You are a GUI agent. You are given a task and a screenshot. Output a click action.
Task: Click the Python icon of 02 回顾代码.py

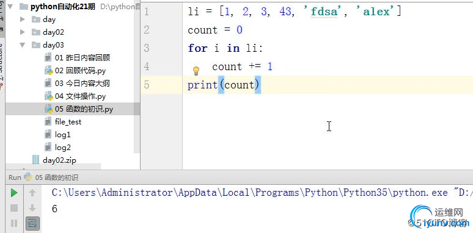(48, 71)
